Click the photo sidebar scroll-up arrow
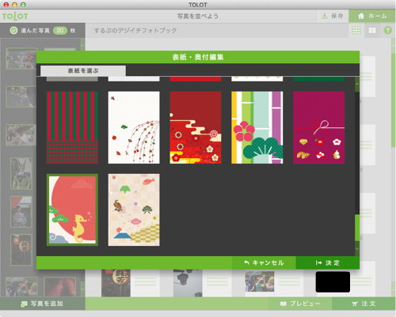The height and width of the screenshot is (317, 396). click(82, 46)
